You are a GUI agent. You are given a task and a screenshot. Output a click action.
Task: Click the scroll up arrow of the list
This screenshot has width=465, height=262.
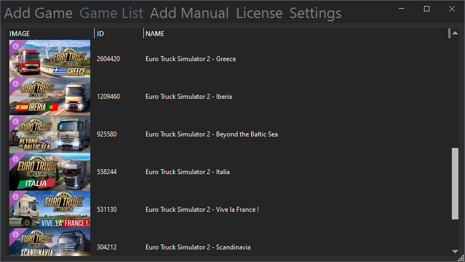[x=455, y=33]
